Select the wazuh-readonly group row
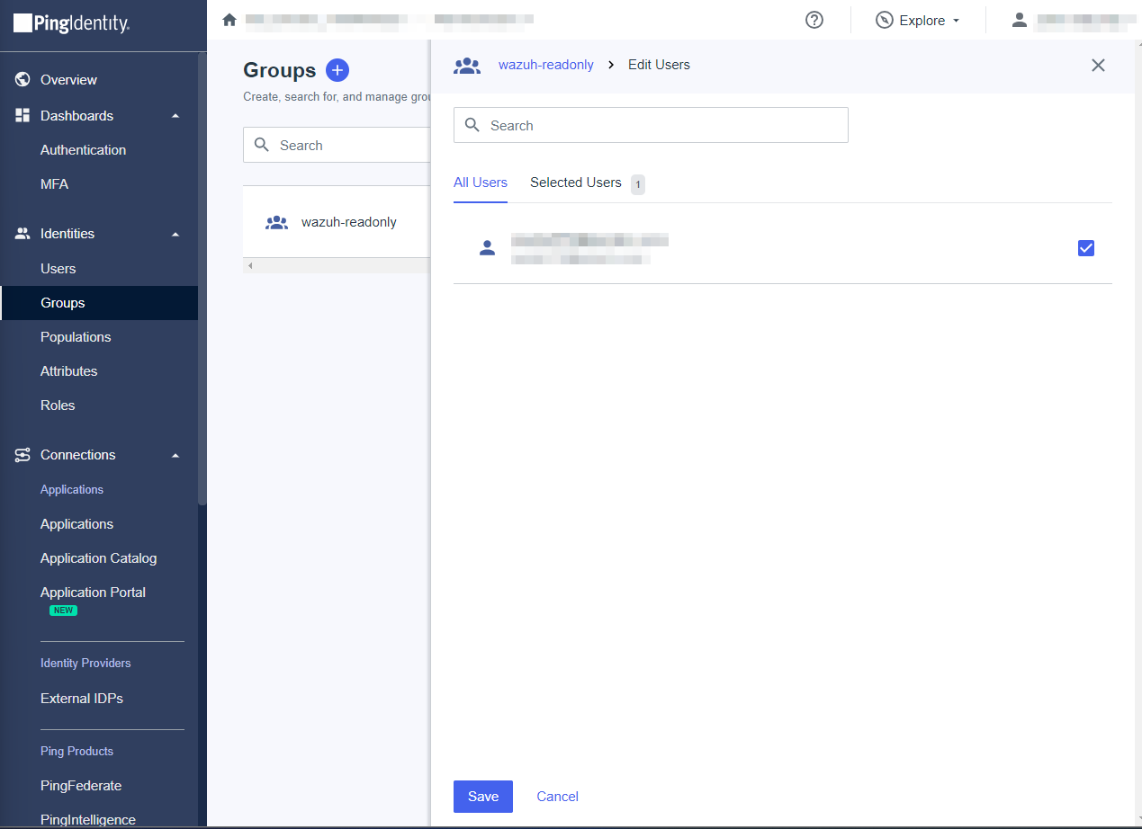Image resolution: width=1142 pixels, height=829 pixels. (x=337, y=222)
